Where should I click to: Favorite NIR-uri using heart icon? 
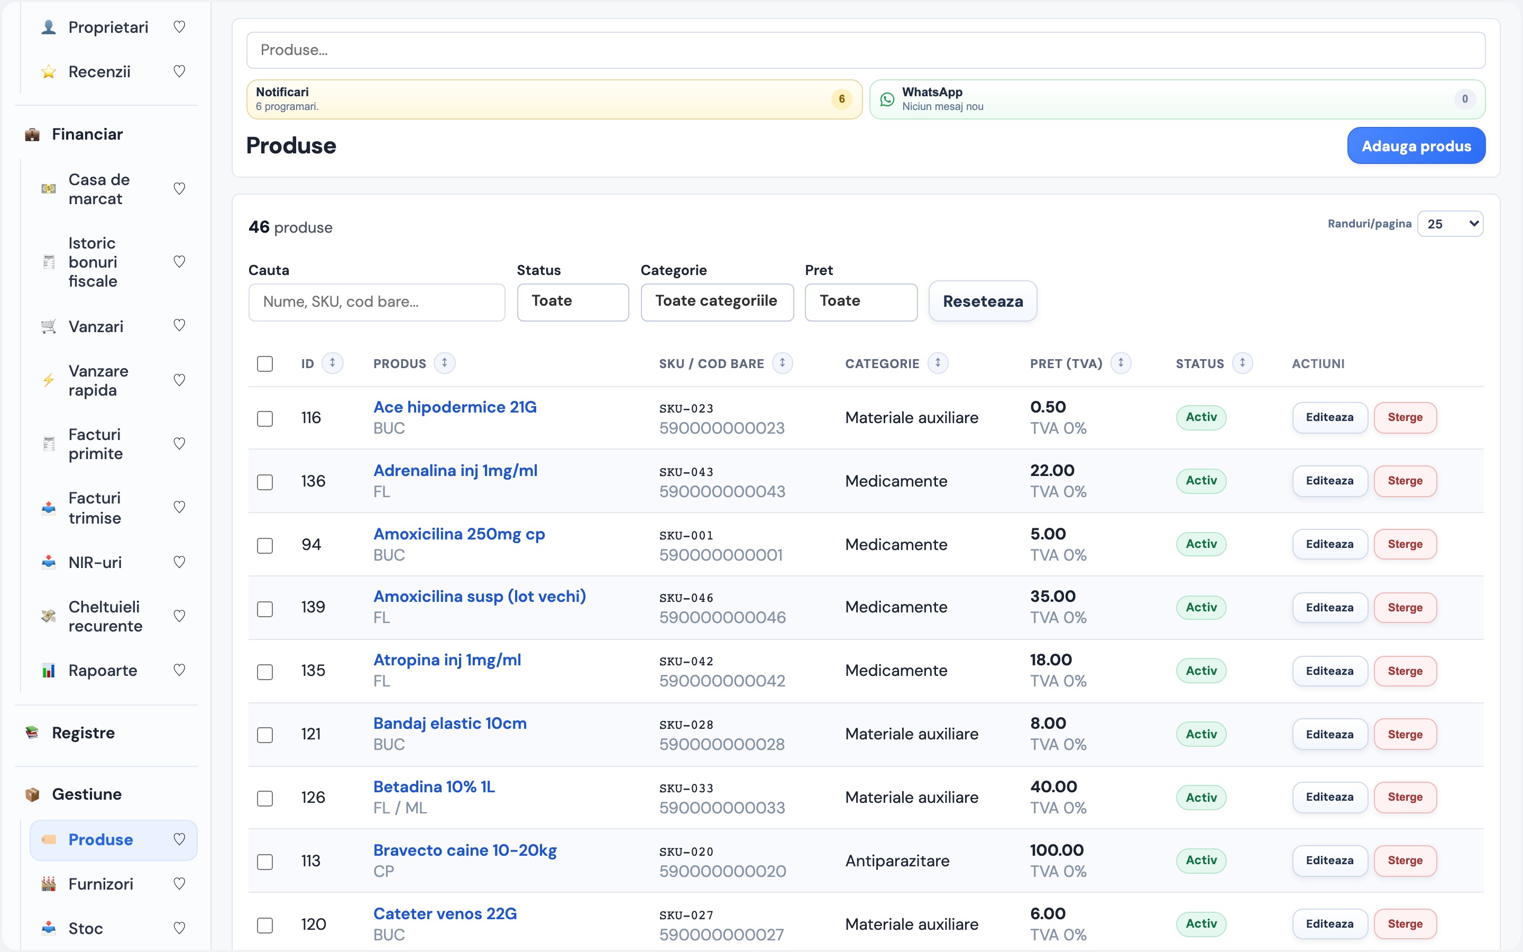coord(179,562)
